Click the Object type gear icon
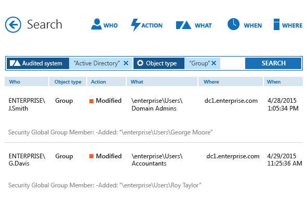Viewport: 307px width, 205px height. [140, 63]
